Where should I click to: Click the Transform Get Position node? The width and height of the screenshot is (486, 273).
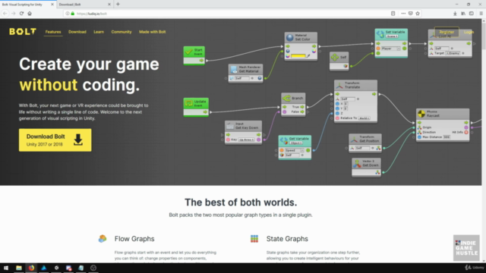coord(365,143)
